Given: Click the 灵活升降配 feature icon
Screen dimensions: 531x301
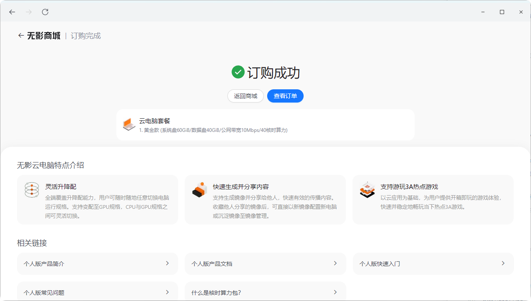Looking at the screenshot, I should pyautogui.click(x=32, y=190).
